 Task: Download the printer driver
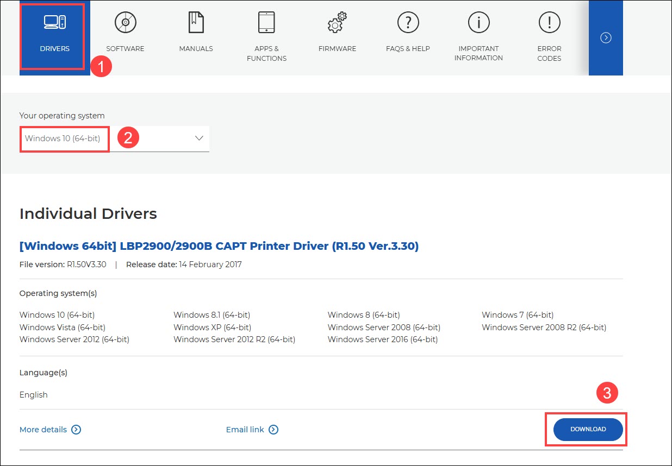click(588, 429)
